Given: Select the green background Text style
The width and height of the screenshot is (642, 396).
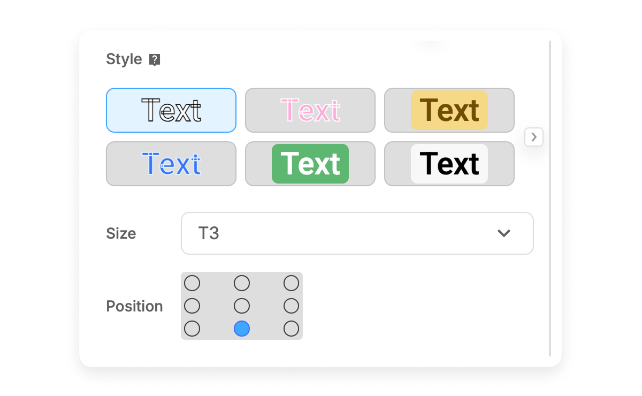Looking at the screenshot, I should (310, 164).
